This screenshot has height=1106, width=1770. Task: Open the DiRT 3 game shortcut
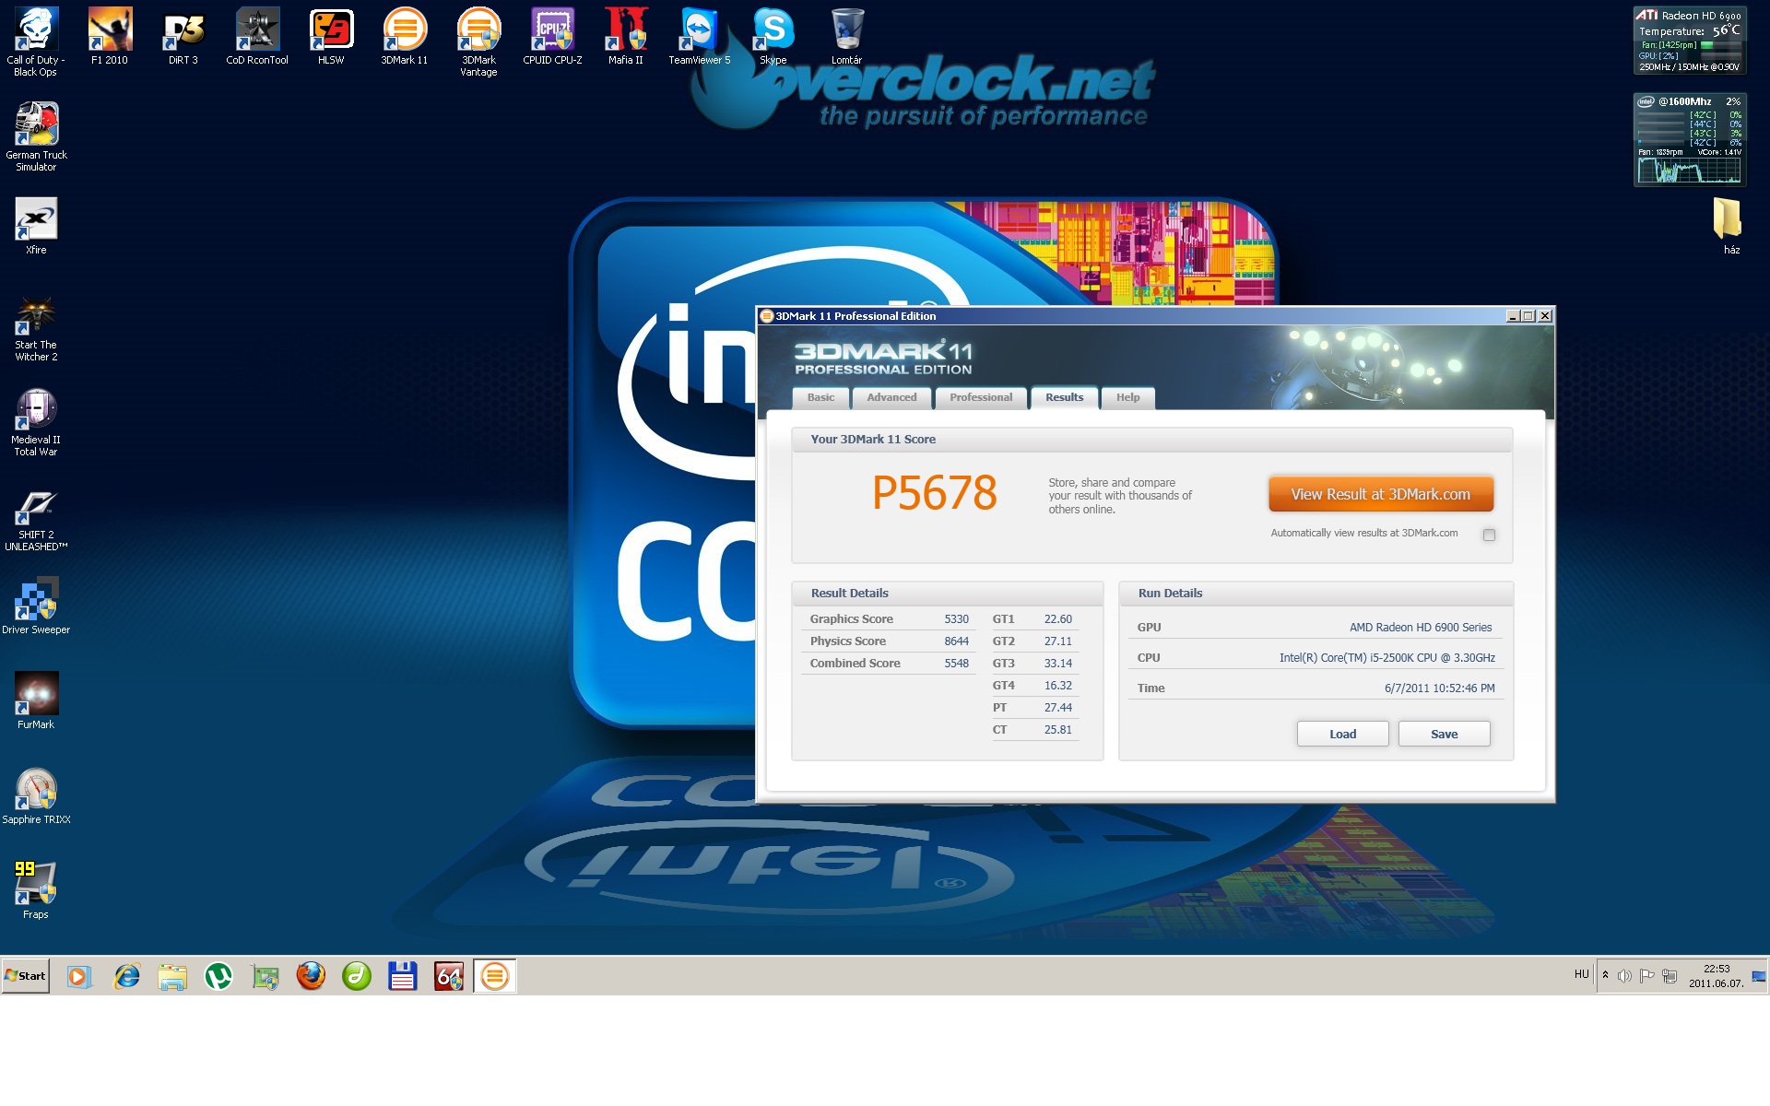[183, 34]
